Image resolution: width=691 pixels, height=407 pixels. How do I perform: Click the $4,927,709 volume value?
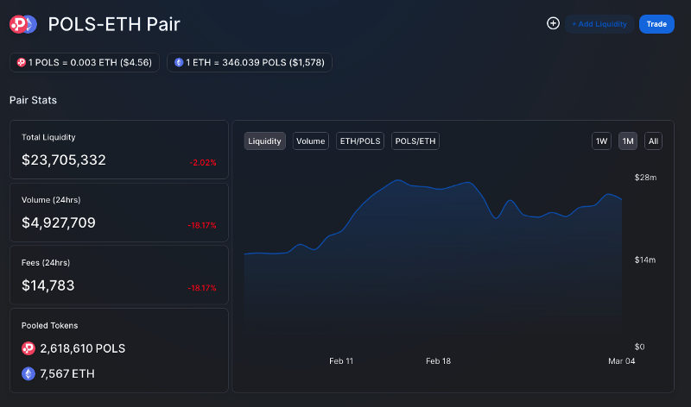[59, 223]
